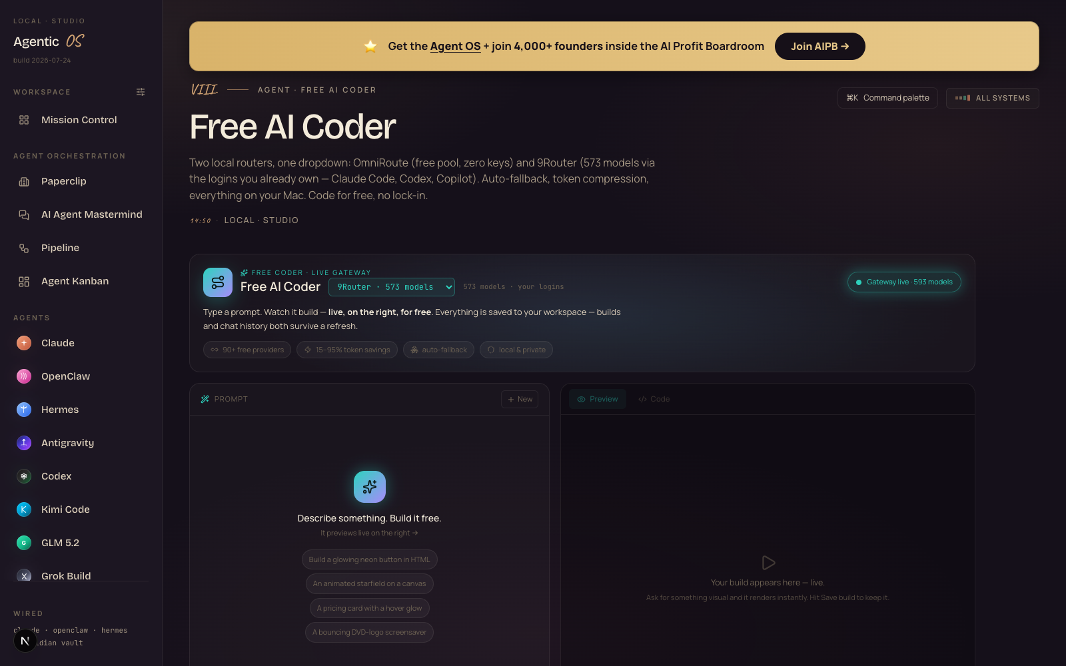
Task: Select the Kimi Code agent
Action: 81,509
